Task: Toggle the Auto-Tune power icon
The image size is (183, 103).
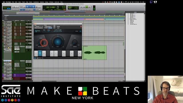Action: [80, 31]
